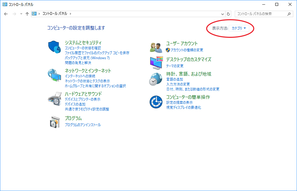Image resolution: width=297 pixels, height=191 pixels.
Task: Open ネットワークの状態とタスクの表示 link
Action: [87, 81]
